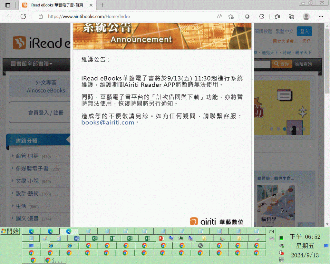330x264 pixels.
Task: Refresh the current page
Action: [23, 16]
